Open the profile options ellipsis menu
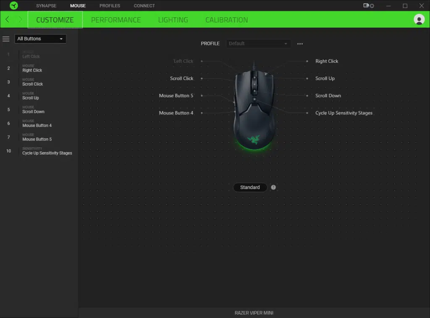 click(x=300, y=44)
